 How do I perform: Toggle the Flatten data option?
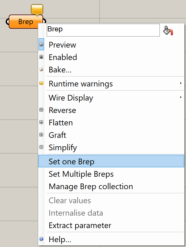tap(61, 123)
